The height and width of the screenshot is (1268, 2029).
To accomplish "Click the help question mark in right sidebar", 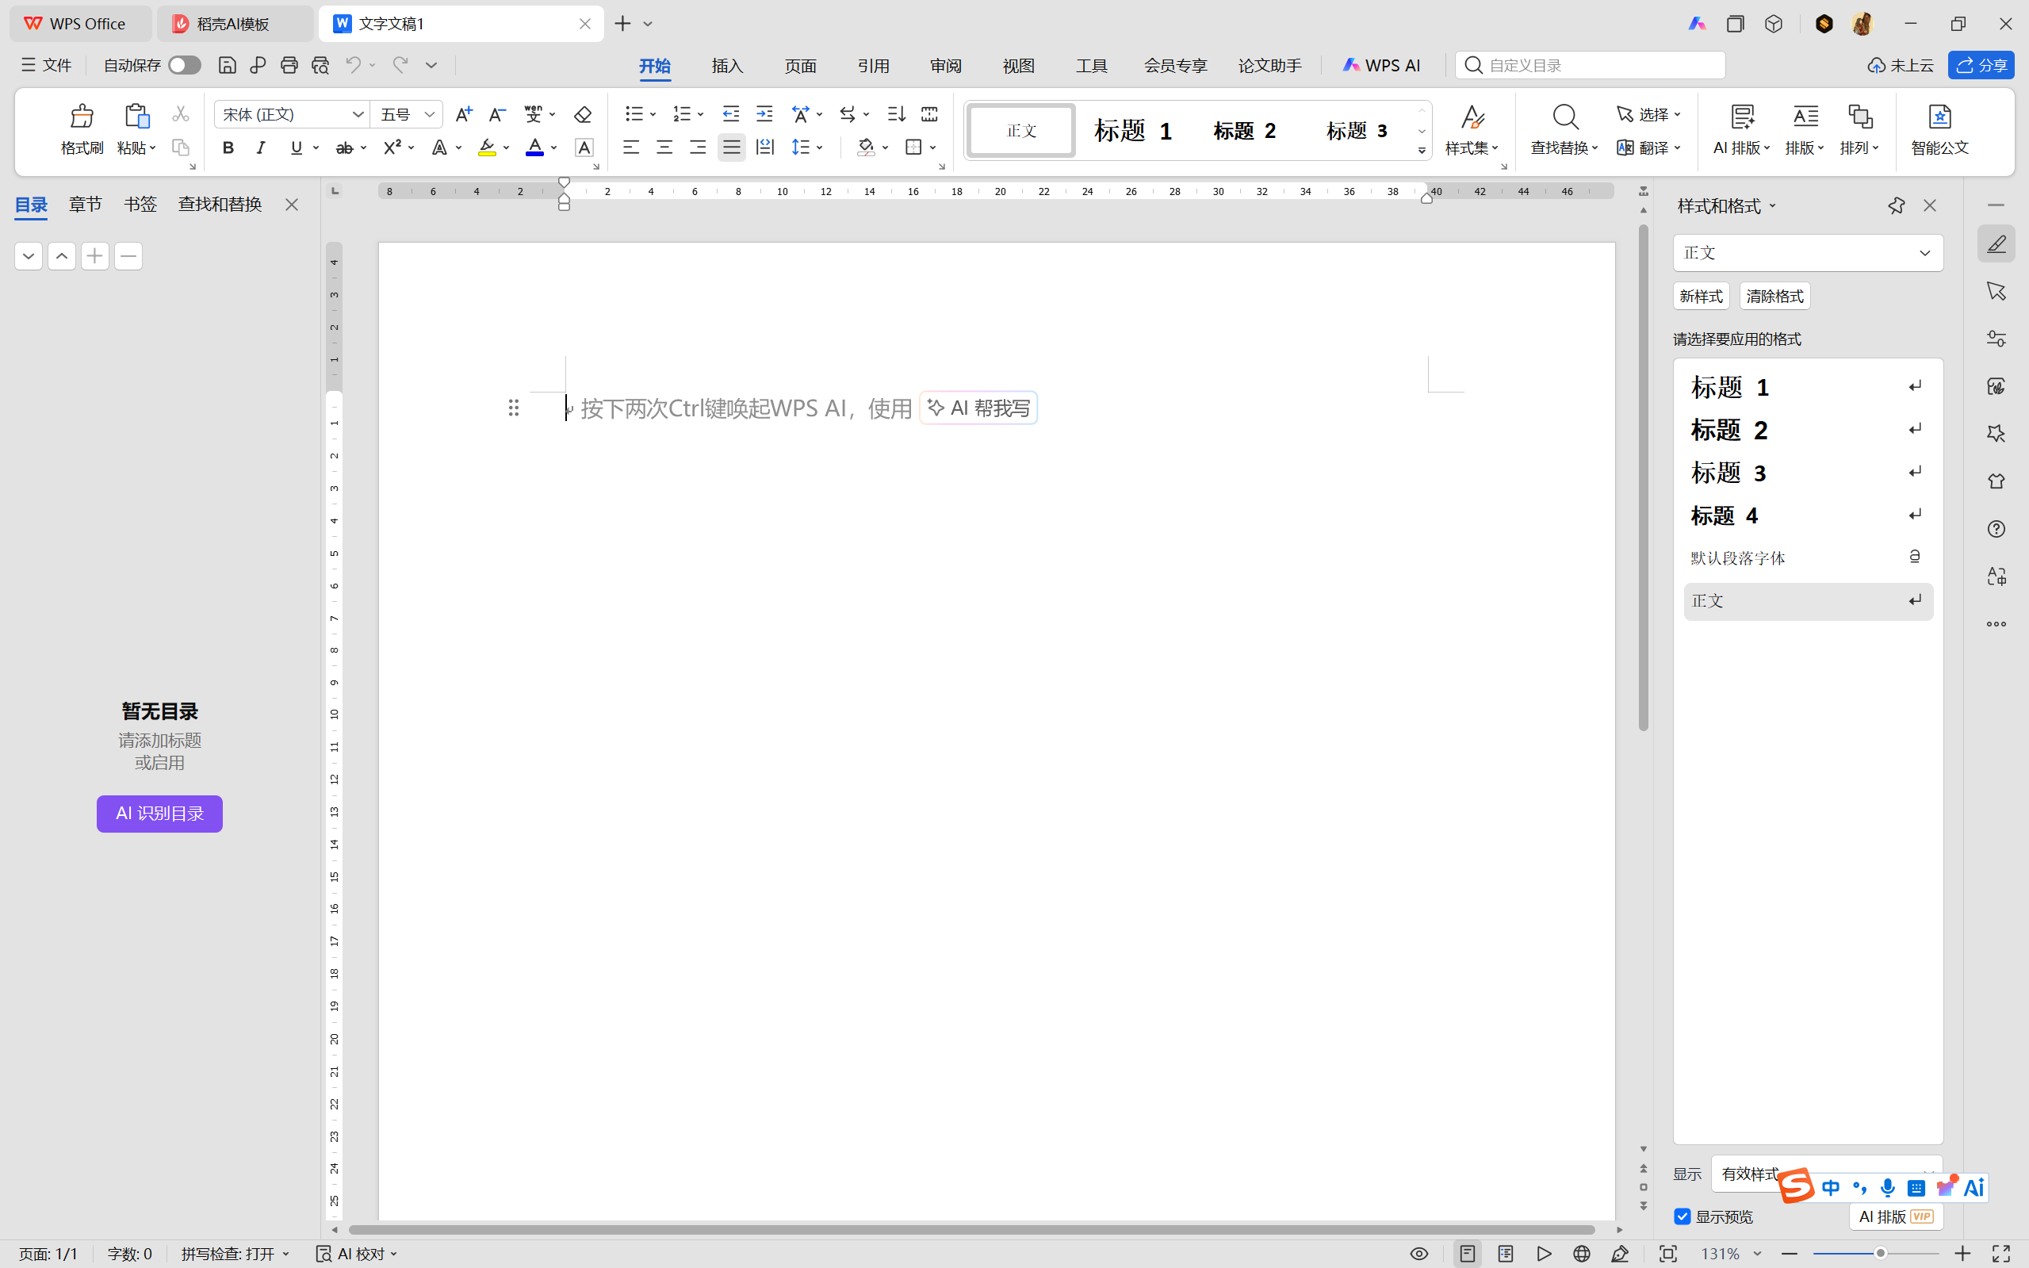I will [1996, 529].
